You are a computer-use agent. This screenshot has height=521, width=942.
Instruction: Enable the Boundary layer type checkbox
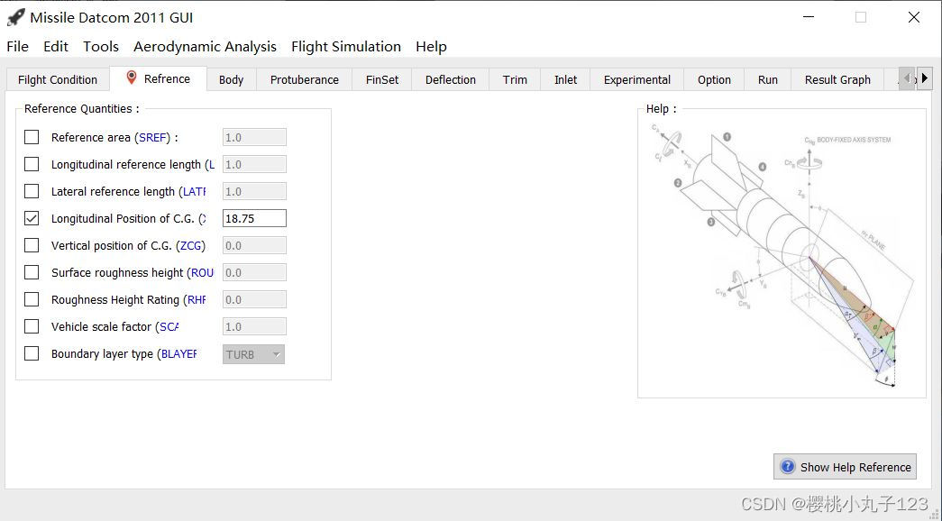[32, 353]
